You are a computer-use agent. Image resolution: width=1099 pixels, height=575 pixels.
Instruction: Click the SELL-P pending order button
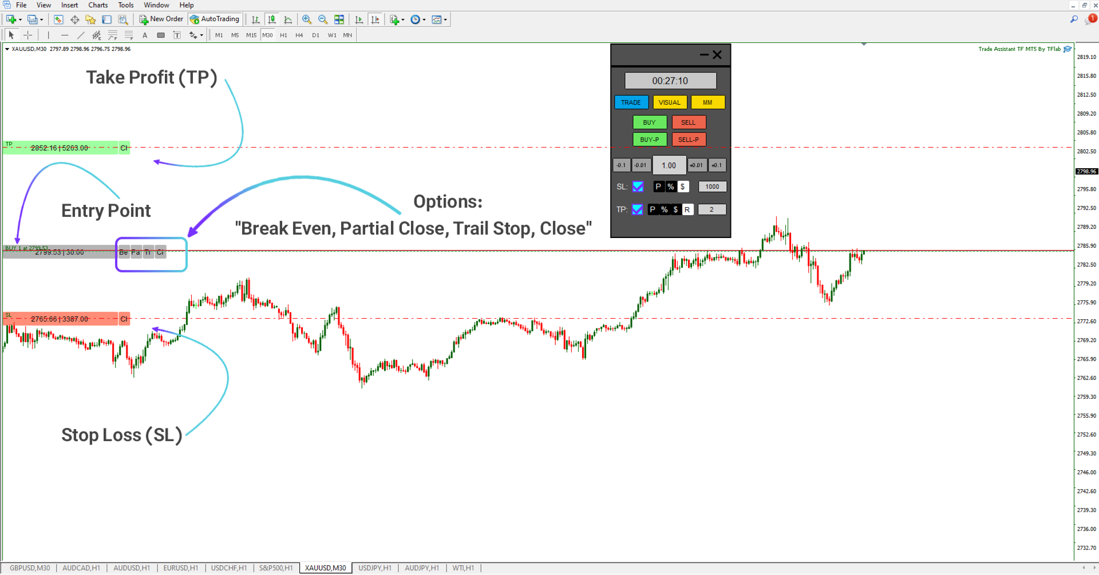(x=689, y=139)
